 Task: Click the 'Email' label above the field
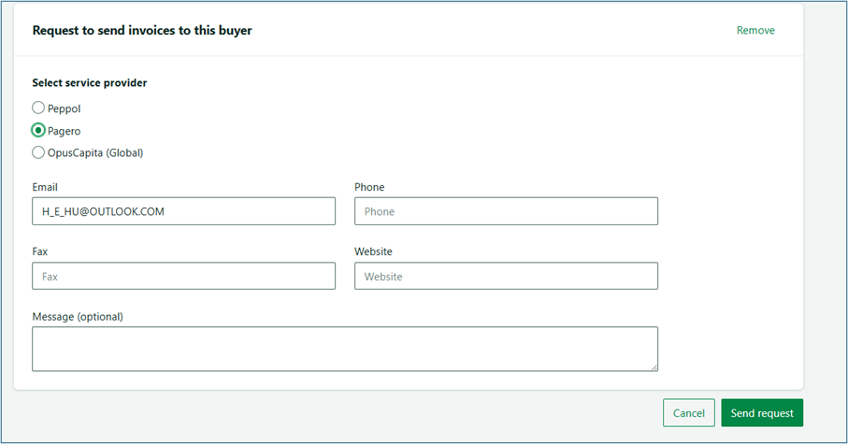[45, 187]
